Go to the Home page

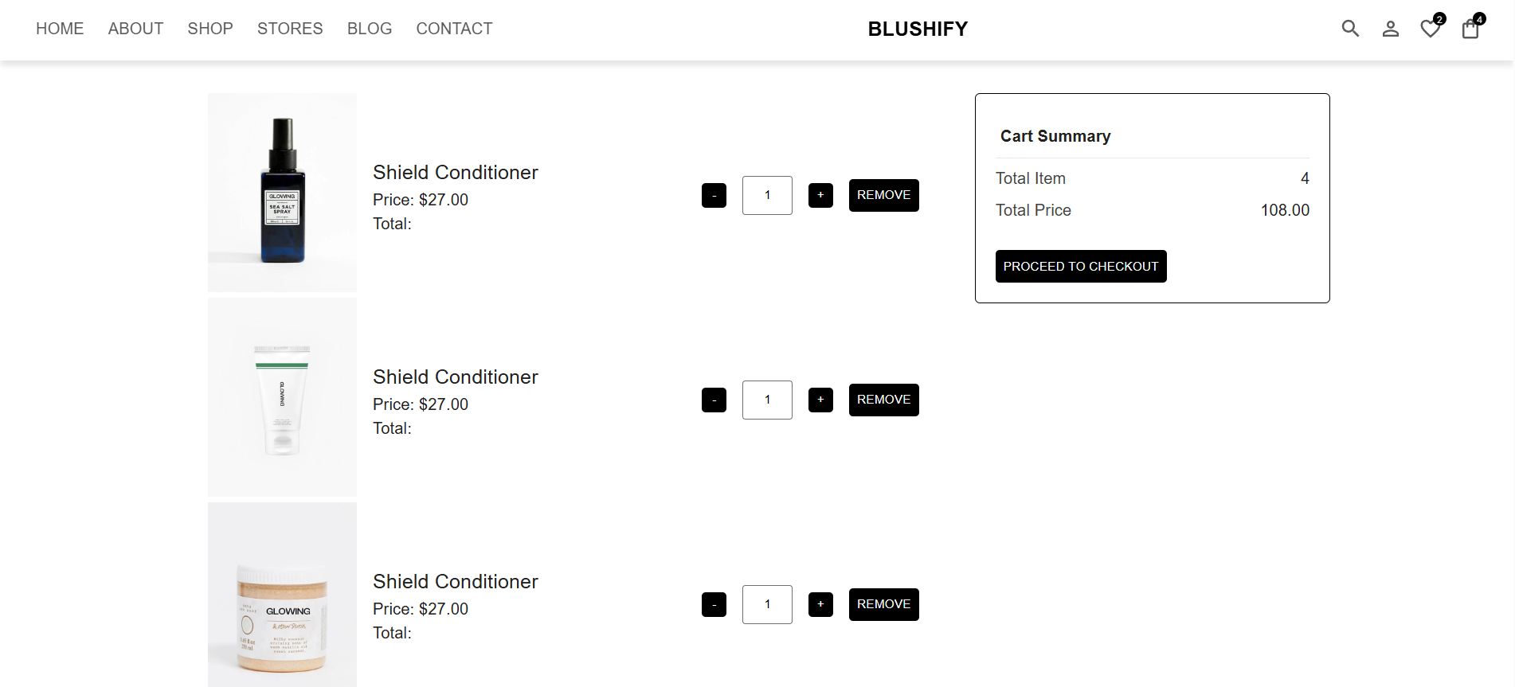pyautogui.click(x=60, y=29)
